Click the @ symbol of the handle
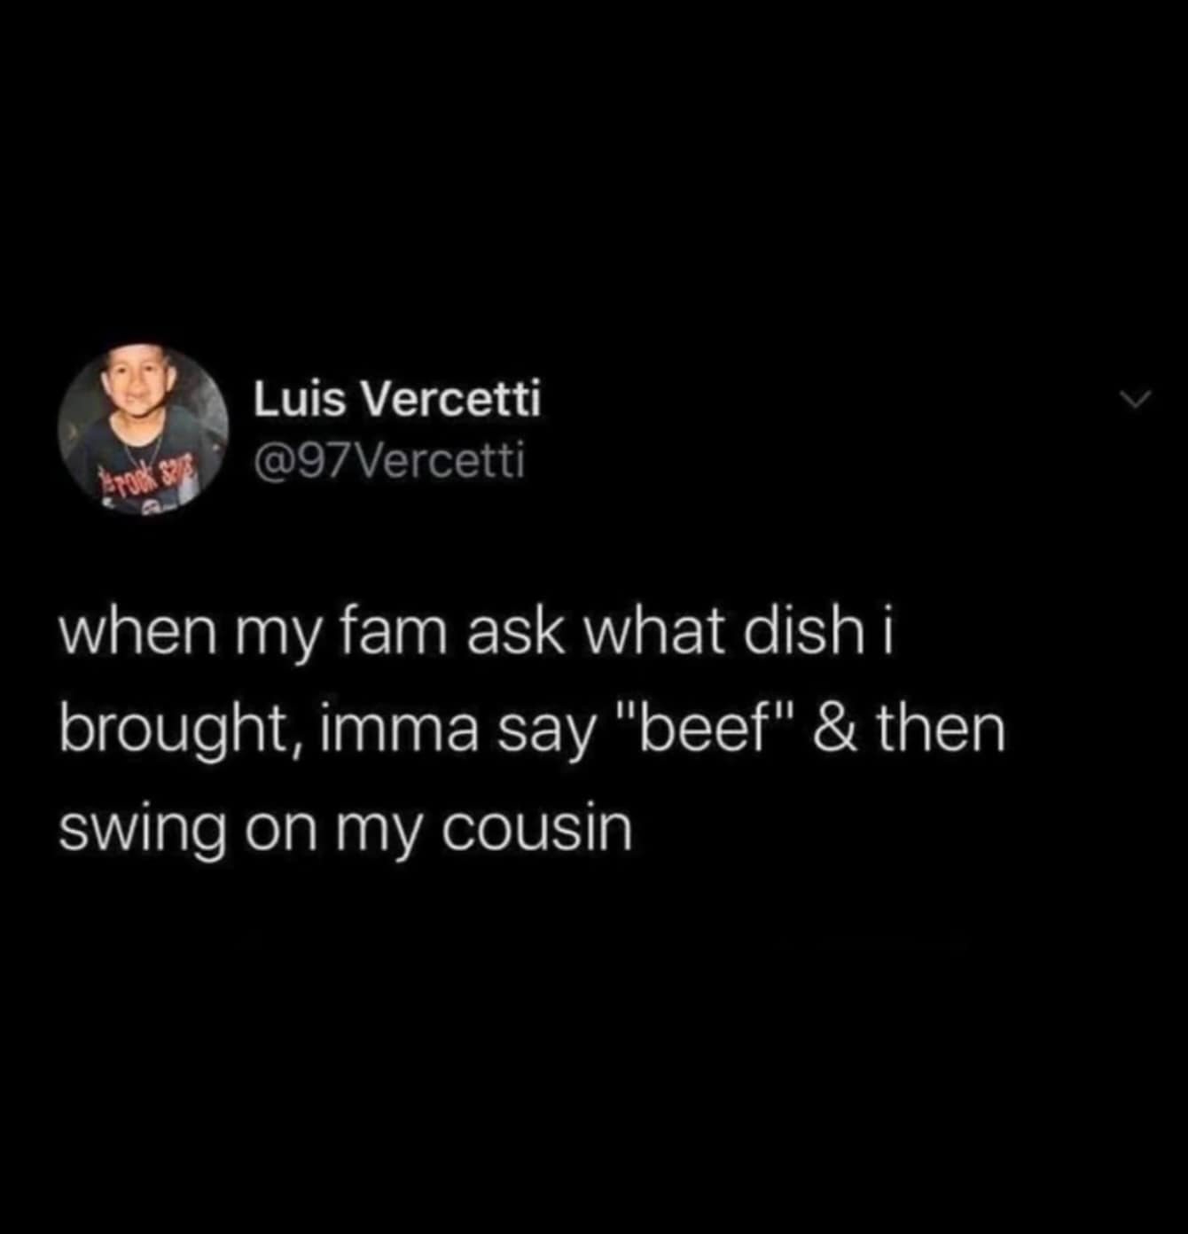The width and height of the screenshot is (1188, 1234). (x=272, y=460)
